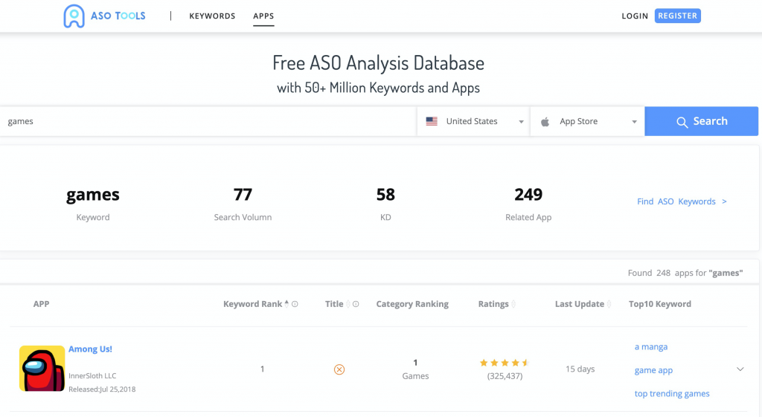The height and width of the screenshot is (417, 762).
Task: Click the star rating for Among Us!
Action: tap(504, 363)
